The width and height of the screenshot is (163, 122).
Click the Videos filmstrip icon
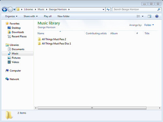[9, 62]
